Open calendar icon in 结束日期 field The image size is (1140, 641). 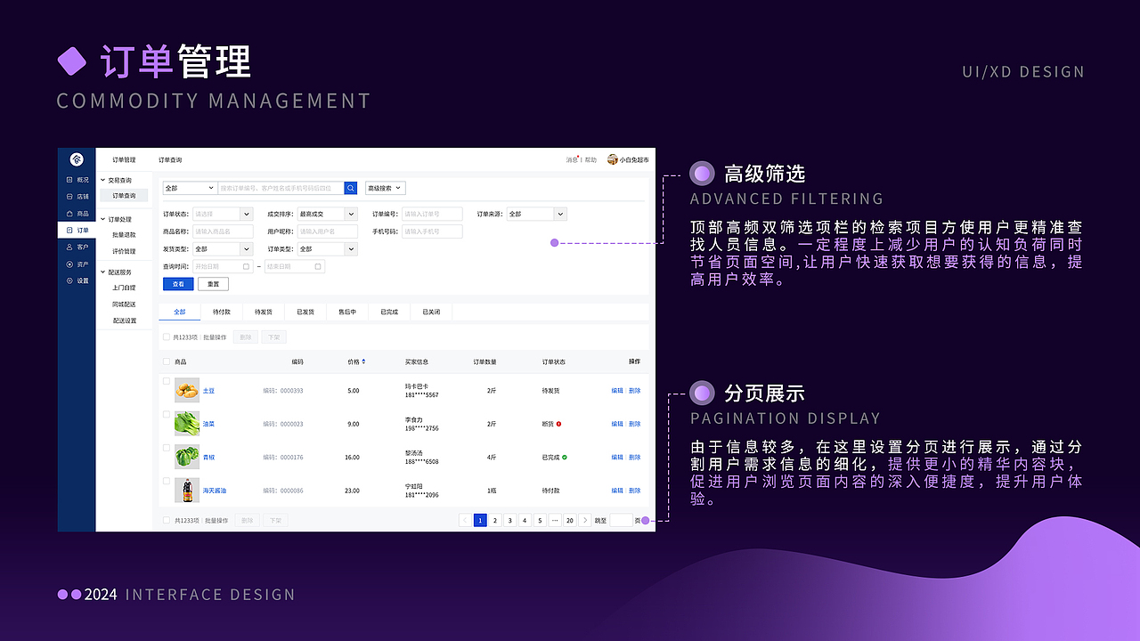click(318, 266)
